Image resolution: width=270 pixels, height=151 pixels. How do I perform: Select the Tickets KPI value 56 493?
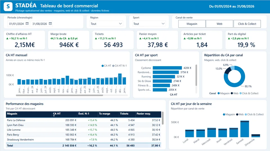click(113, 45)
